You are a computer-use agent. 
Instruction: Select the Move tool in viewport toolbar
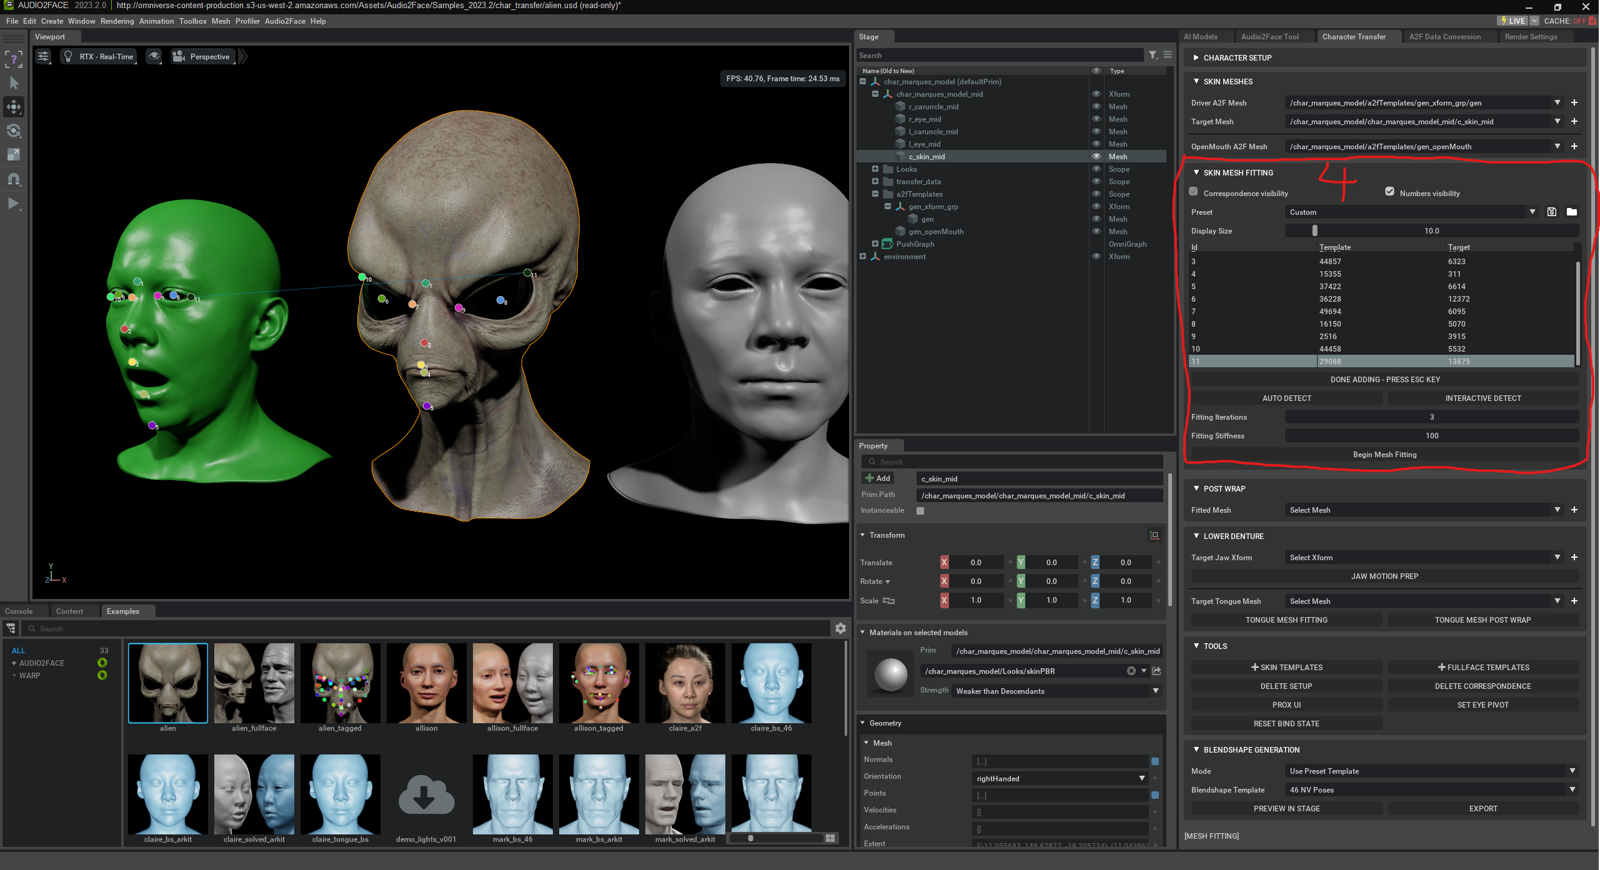(x=14, y=107)
